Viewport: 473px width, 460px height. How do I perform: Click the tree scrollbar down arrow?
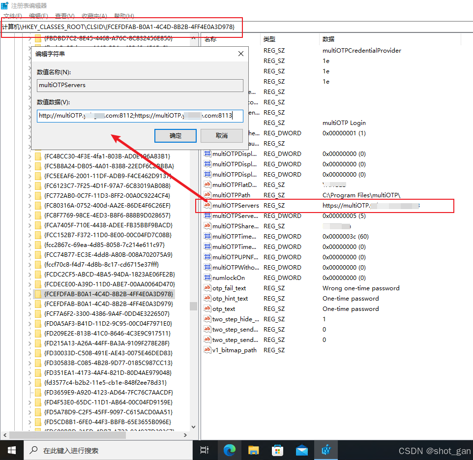click(x=193, y=427)
